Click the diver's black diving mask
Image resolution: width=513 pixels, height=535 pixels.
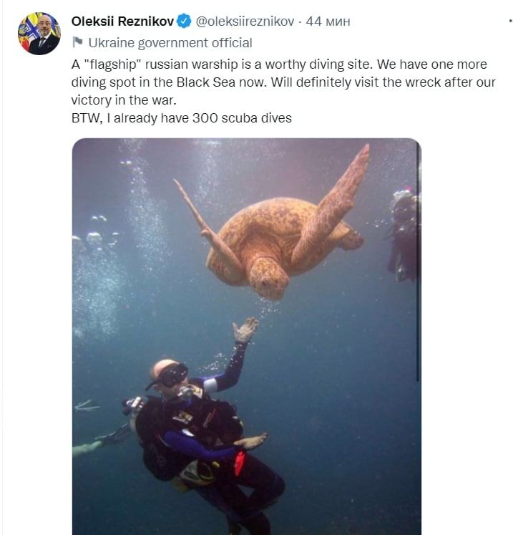172,375
